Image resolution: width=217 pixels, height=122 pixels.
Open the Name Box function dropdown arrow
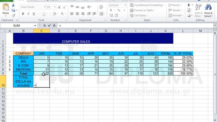(35, 26)
